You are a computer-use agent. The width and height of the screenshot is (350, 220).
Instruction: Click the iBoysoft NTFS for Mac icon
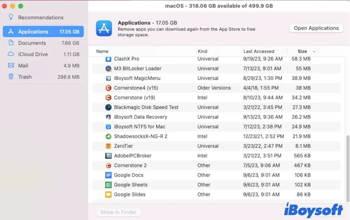108,127
